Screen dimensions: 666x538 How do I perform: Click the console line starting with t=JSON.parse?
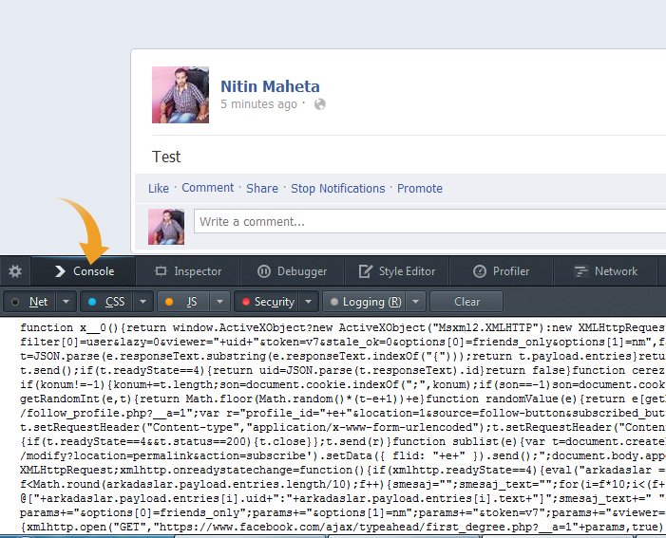(x=342, y=356)
